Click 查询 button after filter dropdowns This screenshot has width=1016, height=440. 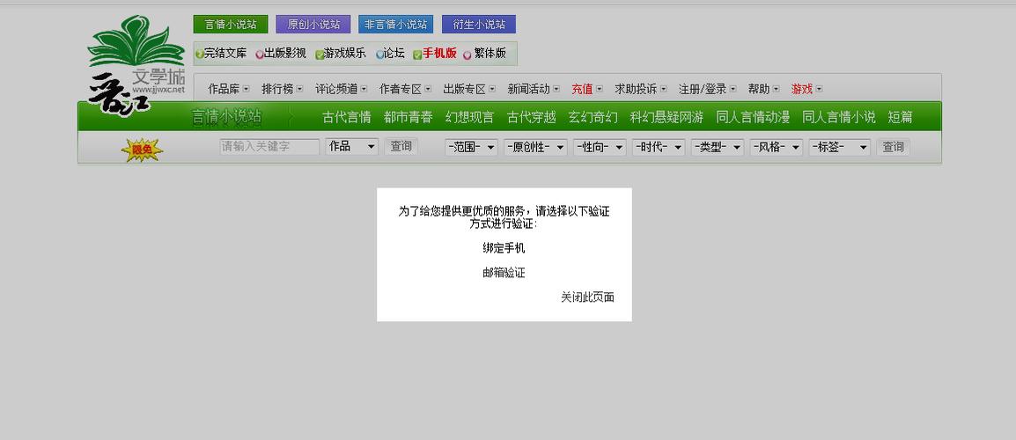coord(893,148)
